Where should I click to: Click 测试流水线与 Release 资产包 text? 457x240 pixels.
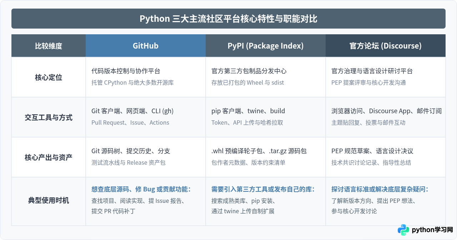click(129, 162)
